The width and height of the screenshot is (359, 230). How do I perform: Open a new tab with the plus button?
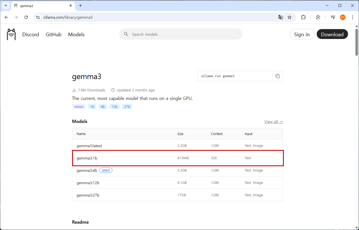click(80, 6)
